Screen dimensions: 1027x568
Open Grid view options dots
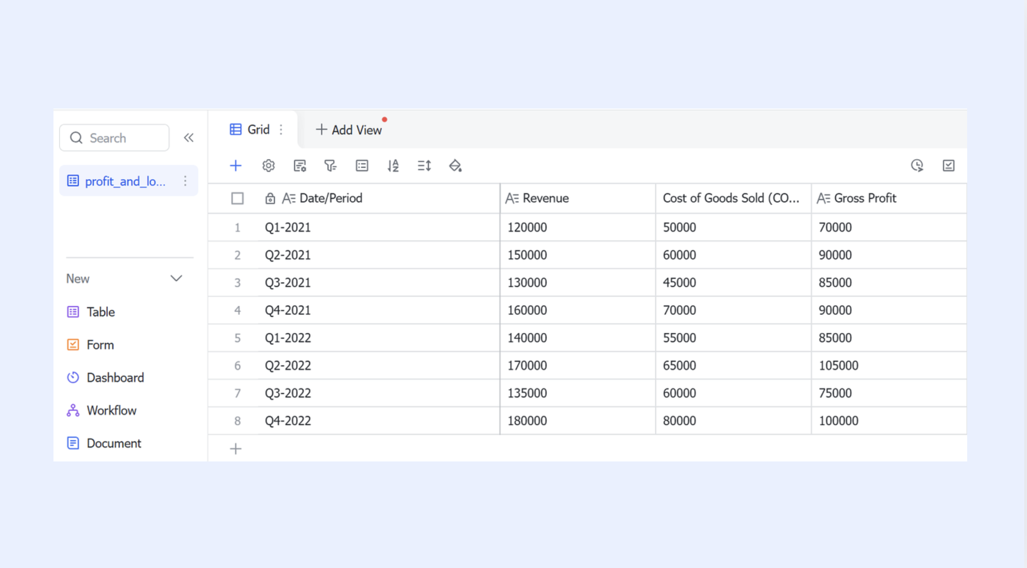pos(281,130)
